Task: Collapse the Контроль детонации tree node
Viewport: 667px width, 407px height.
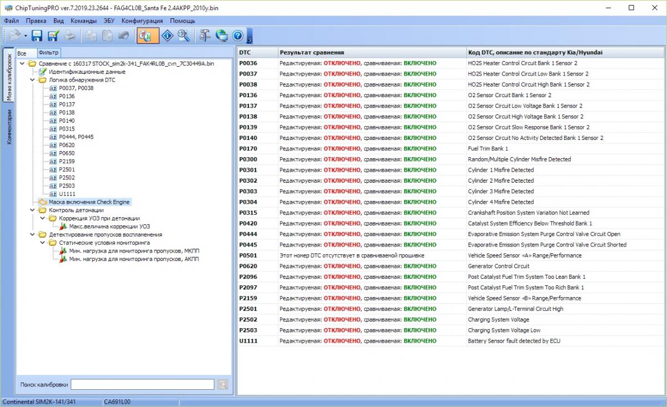Action: pos(33,210)
